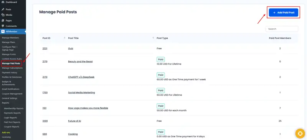Open Configure Plan + Signup Page

pyautogui.click(x=10, y=49)
